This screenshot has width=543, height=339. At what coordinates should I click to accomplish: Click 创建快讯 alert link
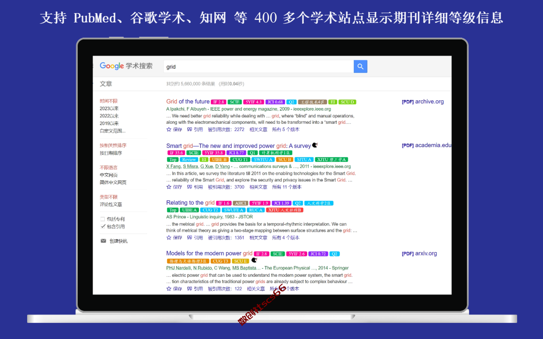(118, 241)
